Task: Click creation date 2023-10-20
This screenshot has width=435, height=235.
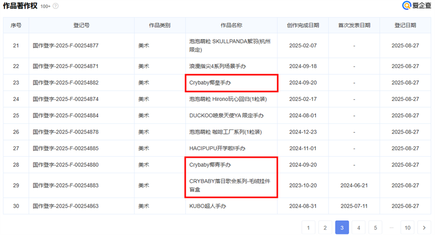Action: click(303, 185)
